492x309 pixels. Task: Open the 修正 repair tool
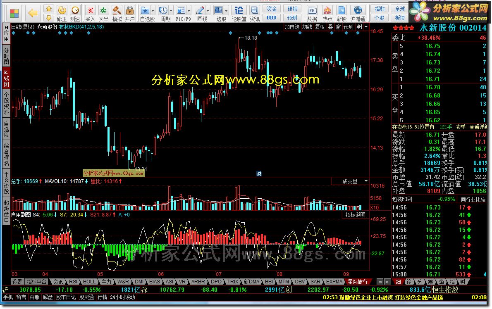point(62,14)
